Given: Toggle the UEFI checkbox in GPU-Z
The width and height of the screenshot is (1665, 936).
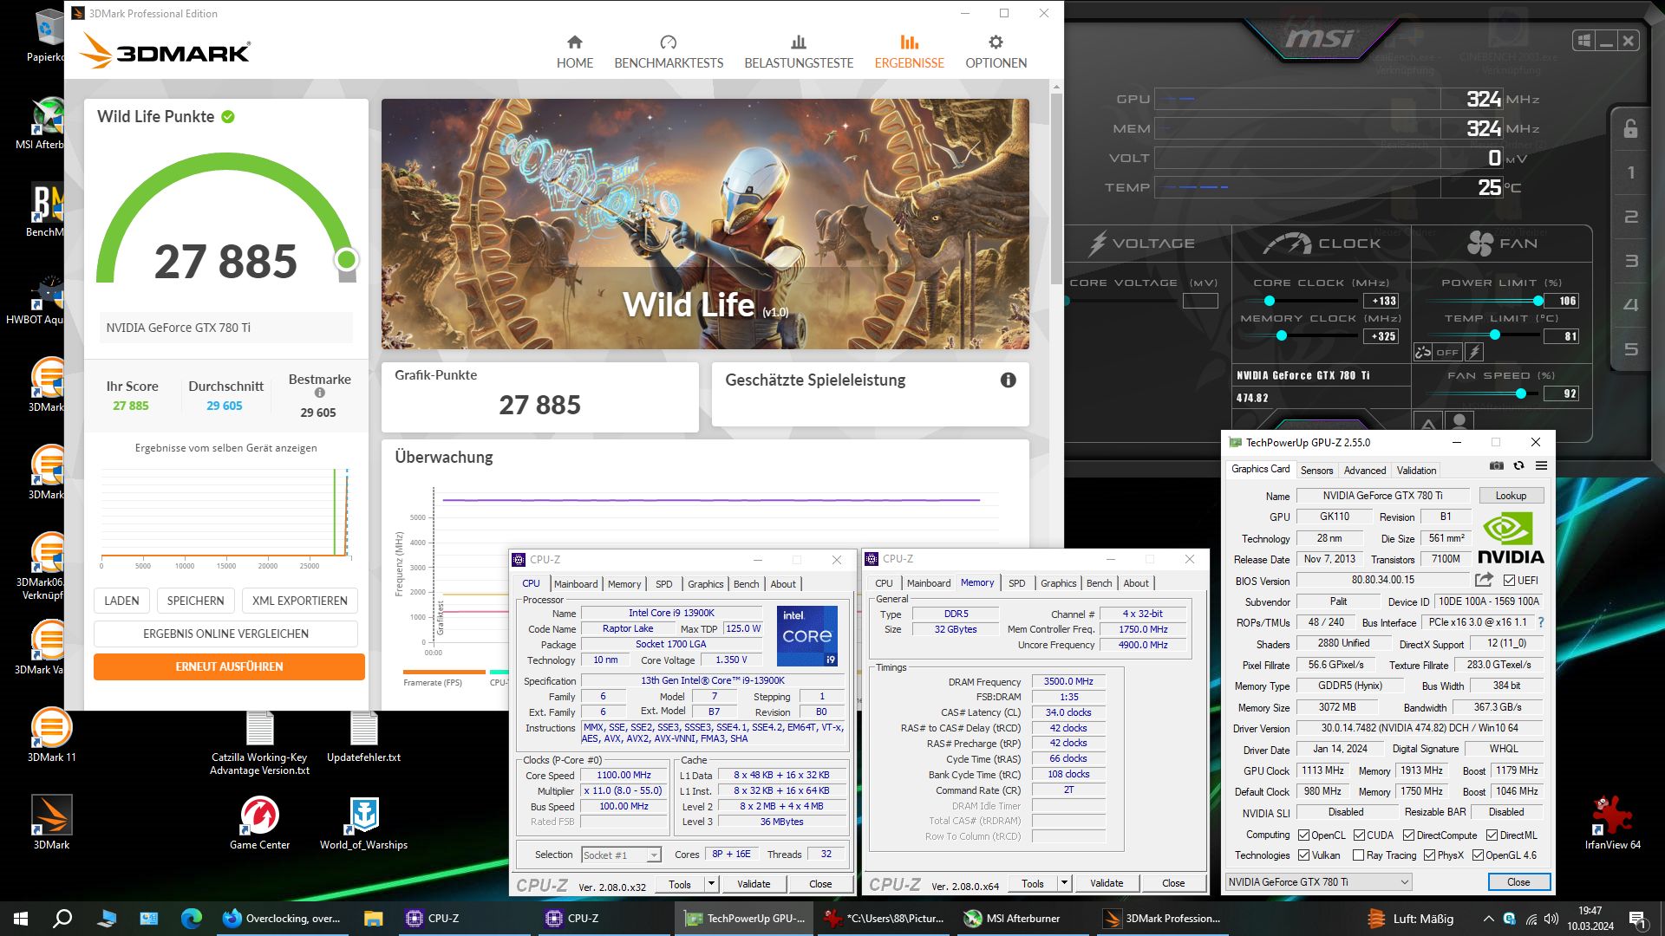Looking at the screenshot, I should coord(1509,580).
